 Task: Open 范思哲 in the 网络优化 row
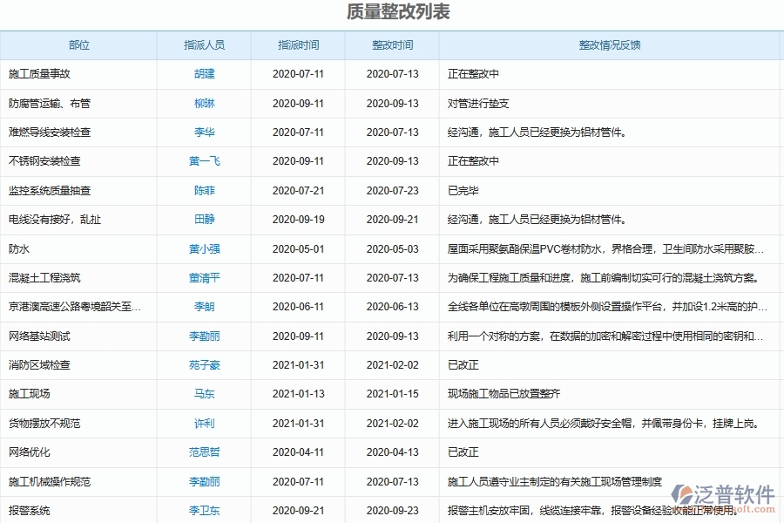(x=203, y=452)
